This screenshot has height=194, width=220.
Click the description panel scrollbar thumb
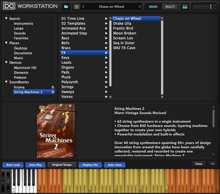click(x=214, y=118)
